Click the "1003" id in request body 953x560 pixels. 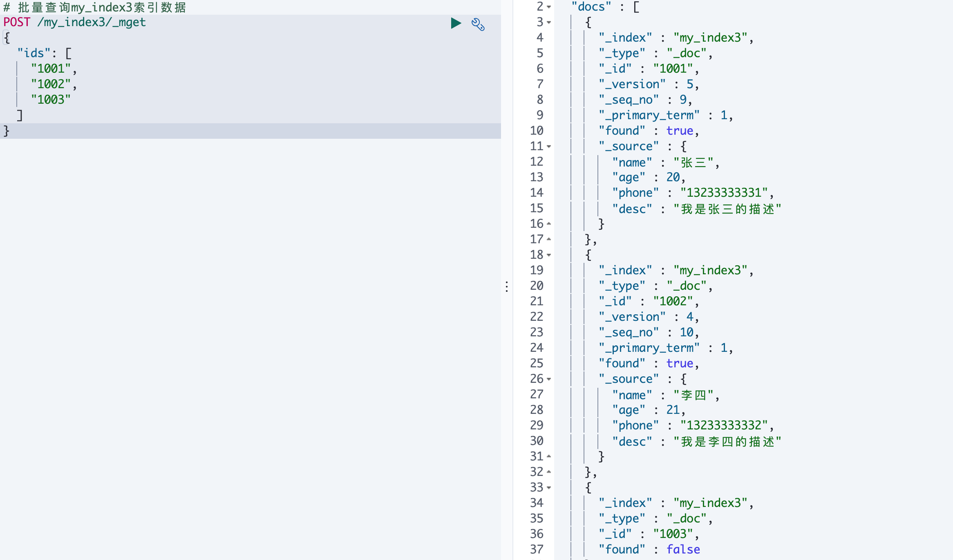click(51, 100)
